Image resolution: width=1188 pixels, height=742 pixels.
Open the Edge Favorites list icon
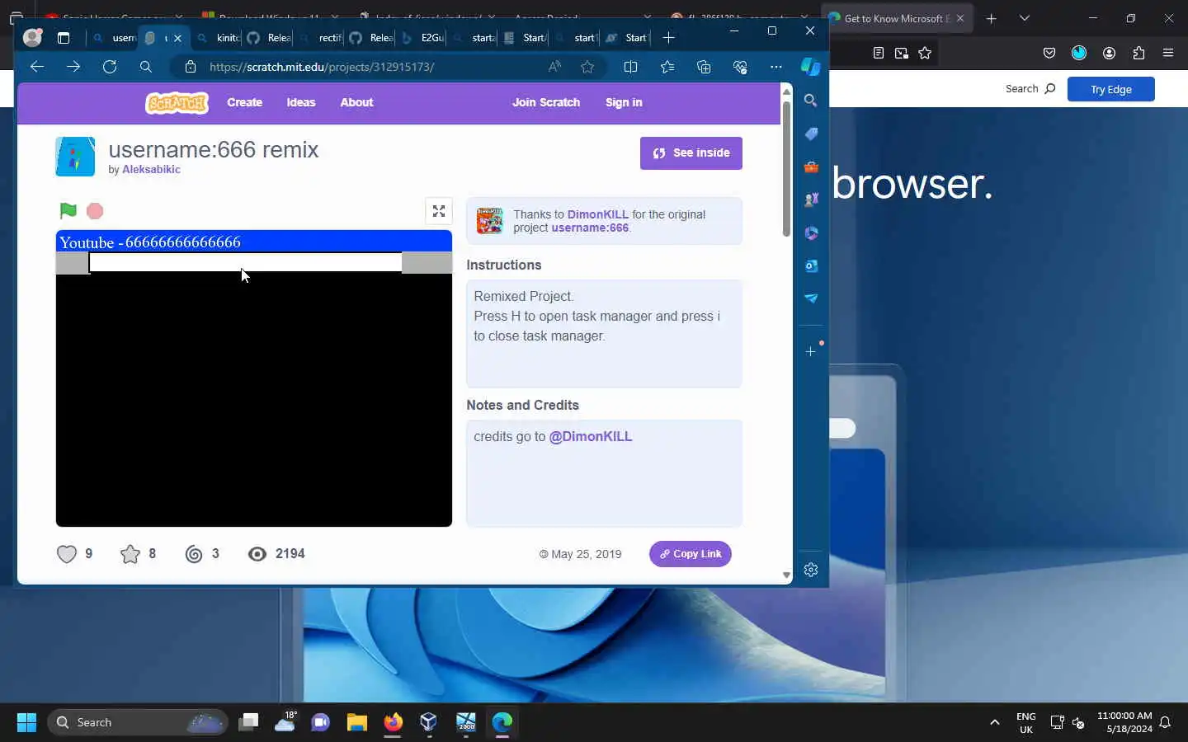[x=667, y=67]
